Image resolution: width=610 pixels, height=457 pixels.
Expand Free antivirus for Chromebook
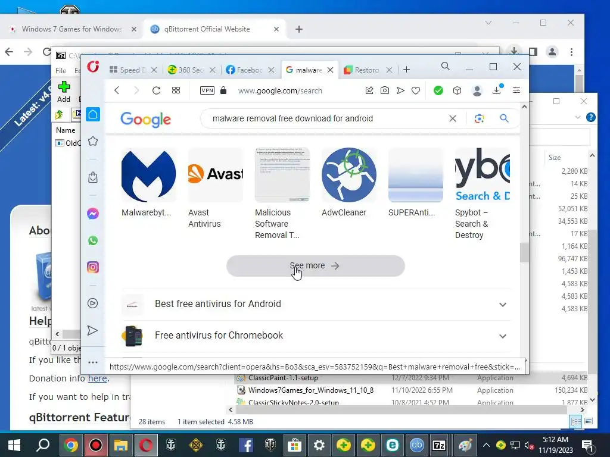[x=316, y=336]
